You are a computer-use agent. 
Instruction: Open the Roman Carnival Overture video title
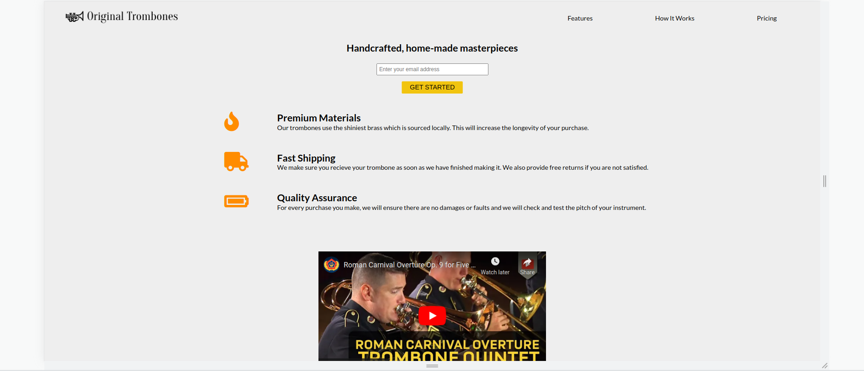[x=409, y=265]
